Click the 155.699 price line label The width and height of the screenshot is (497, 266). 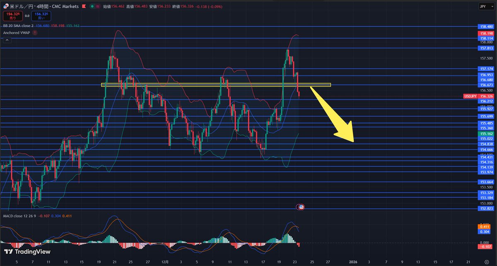(x=486, y=116)
